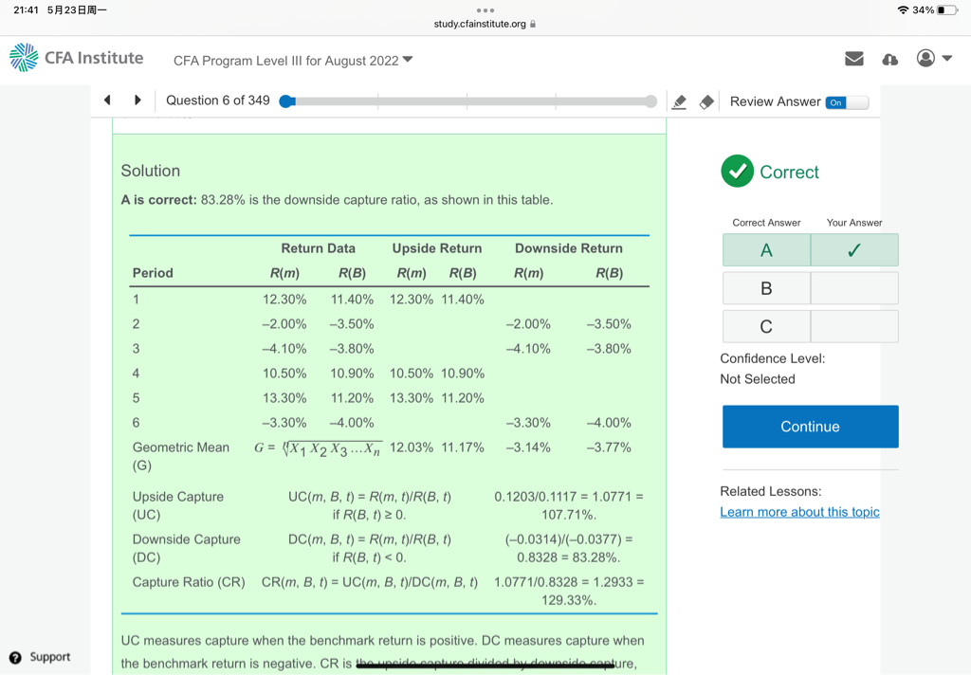Viewport: 971px width, 675px height.
Task: Expand CFA Program Level III dropdown
Action: pyautogui.click(x=408, y=60)
